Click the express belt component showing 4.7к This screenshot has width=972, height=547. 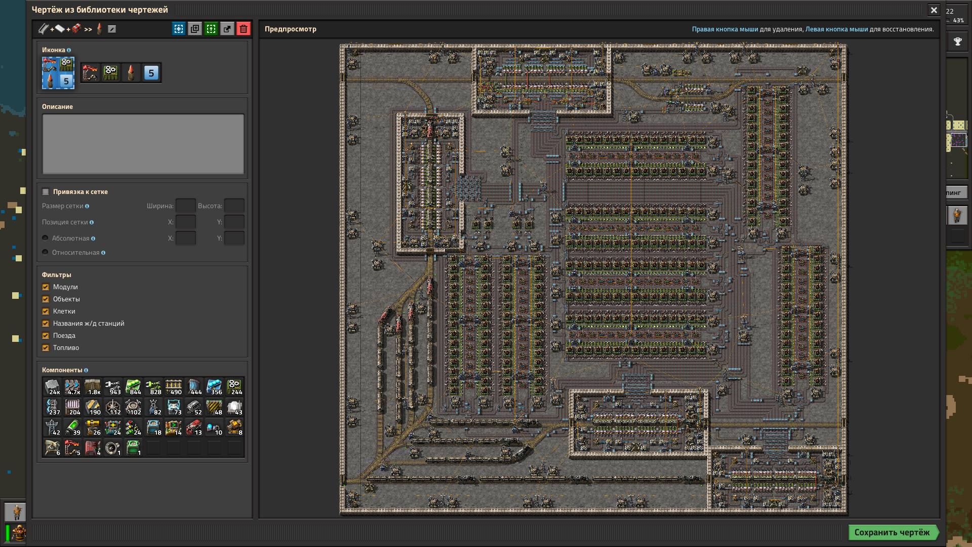coord(72,387)
